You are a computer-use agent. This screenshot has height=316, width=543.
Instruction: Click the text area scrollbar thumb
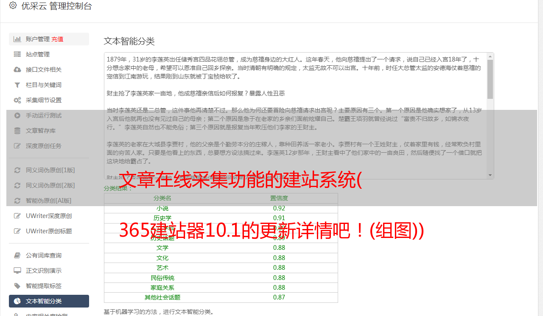490,79
